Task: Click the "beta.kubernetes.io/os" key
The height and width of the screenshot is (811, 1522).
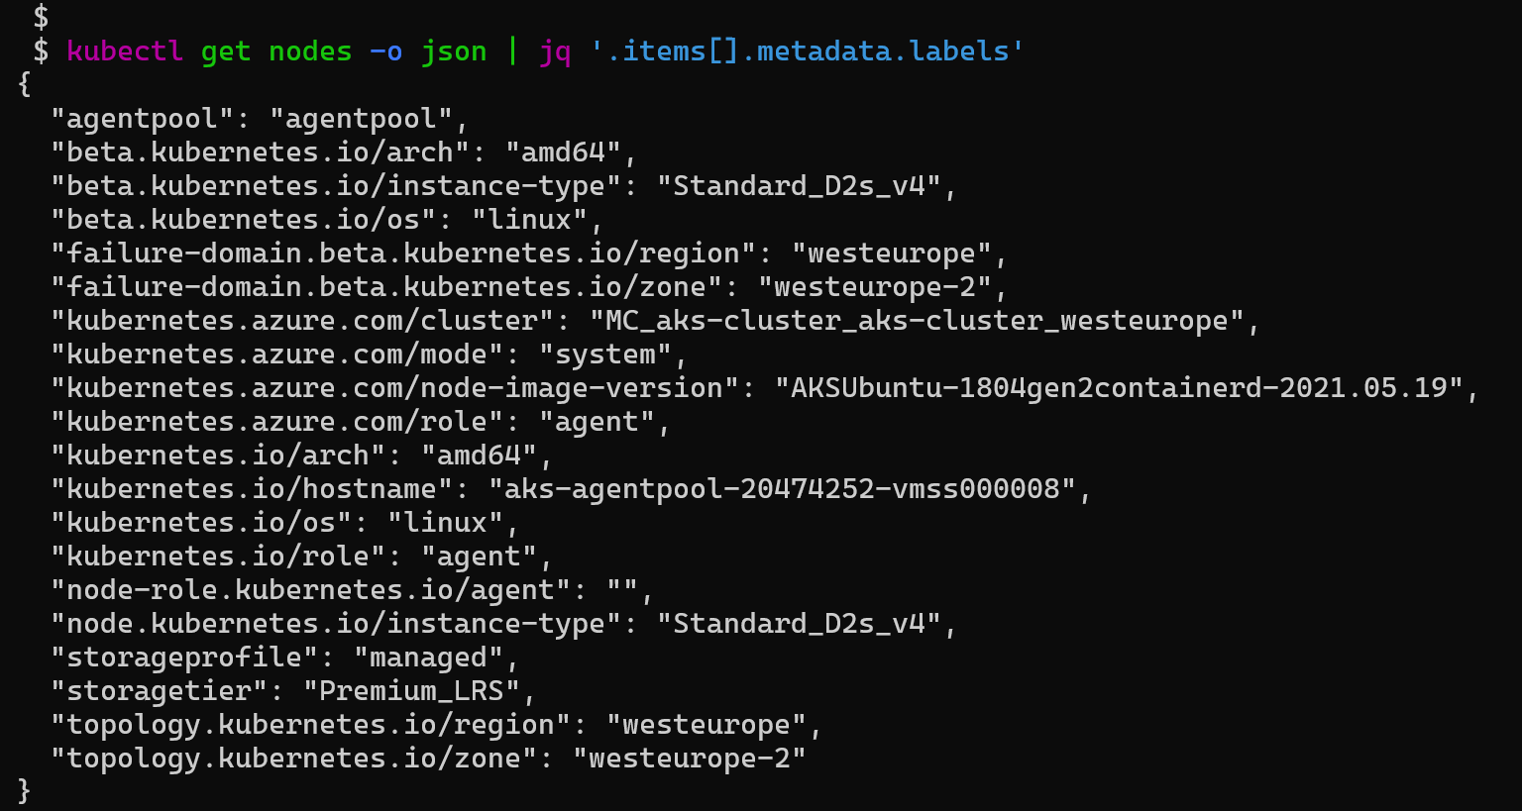Action: click(x=244, y=220)
